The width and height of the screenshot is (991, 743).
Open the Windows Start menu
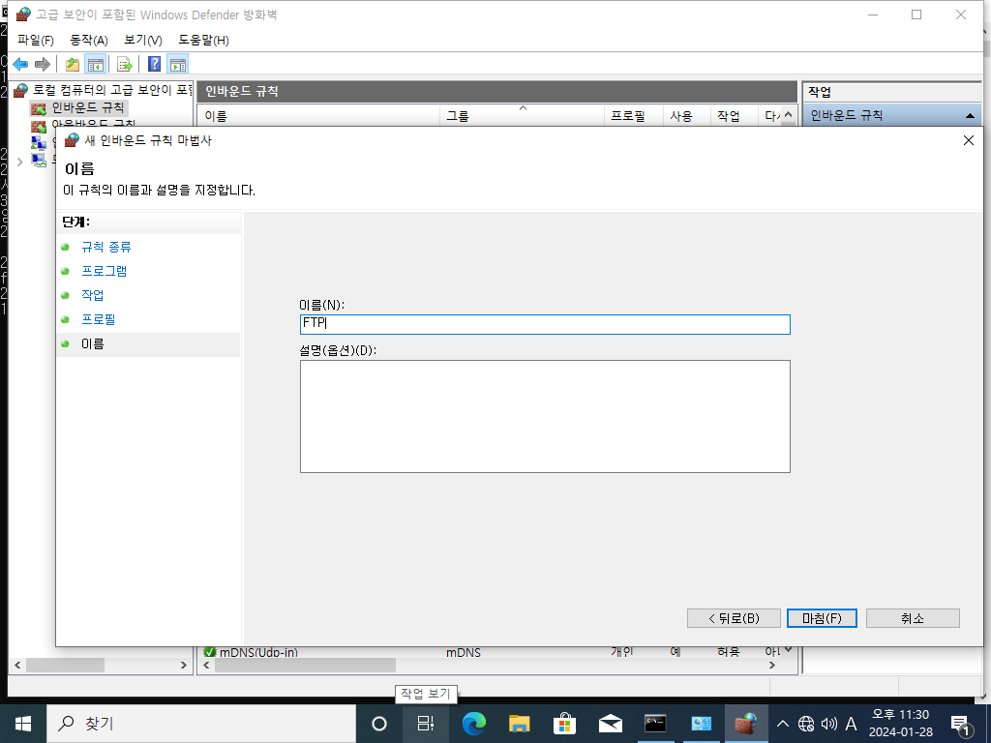pyautogui.click(x=23, y=724)
